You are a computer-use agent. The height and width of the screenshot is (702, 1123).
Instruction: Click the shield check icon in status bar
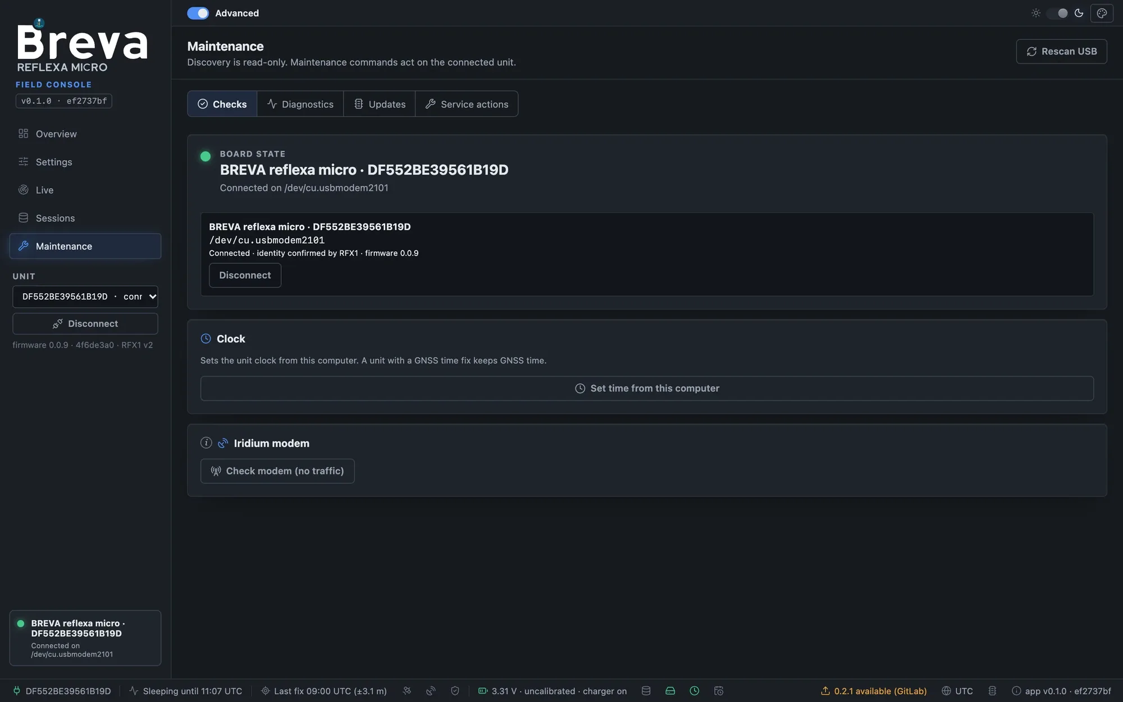click(x=455, y=691)
